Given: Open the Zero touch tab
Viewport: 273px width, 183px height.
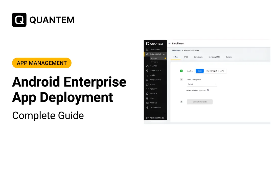Looking at the screenshot, I should click(x=198, y=57).
